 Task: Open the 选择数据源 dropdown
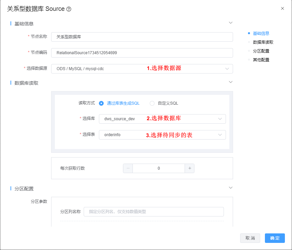click(x=142, y=69)
